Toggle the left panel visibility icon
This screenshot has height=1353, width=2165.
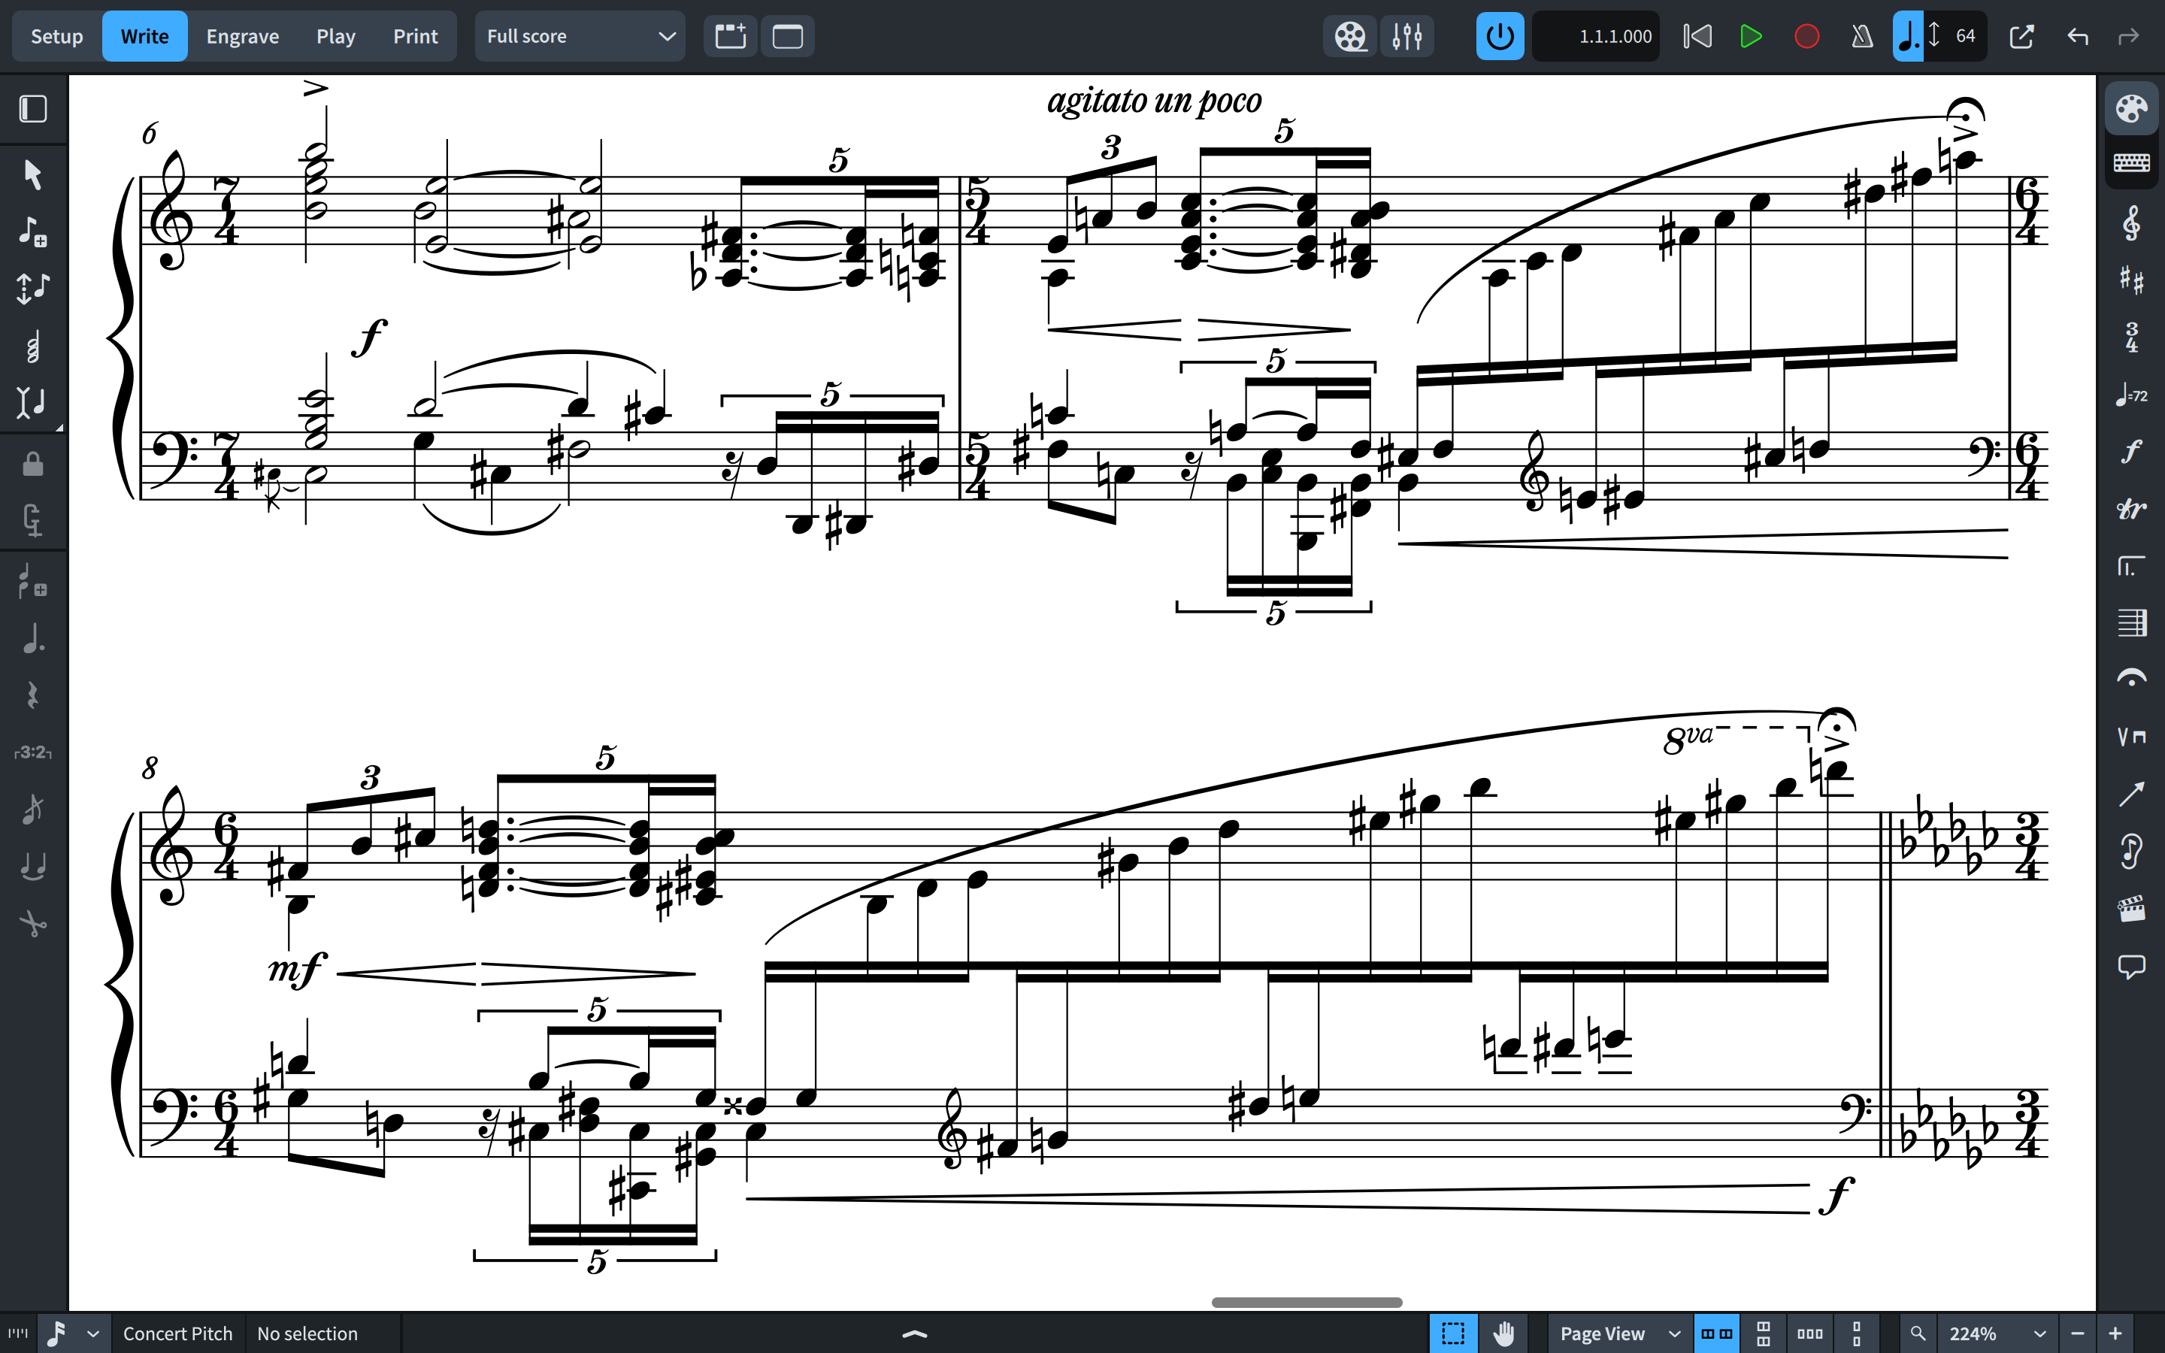[33, 109]
